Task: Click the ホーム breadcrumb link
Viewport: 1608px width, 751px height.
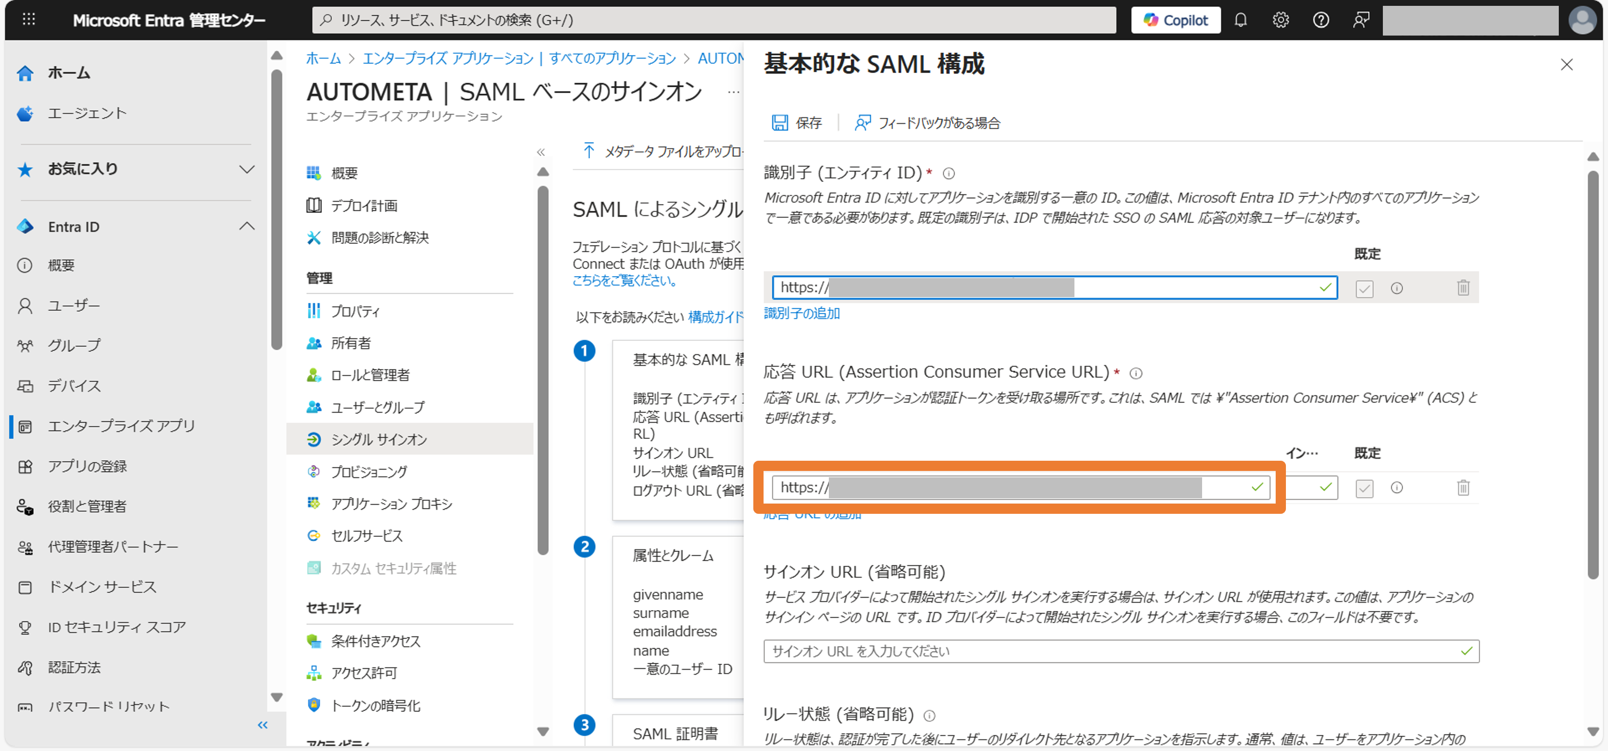Action: pyautogui.click(x=324, y=58)
